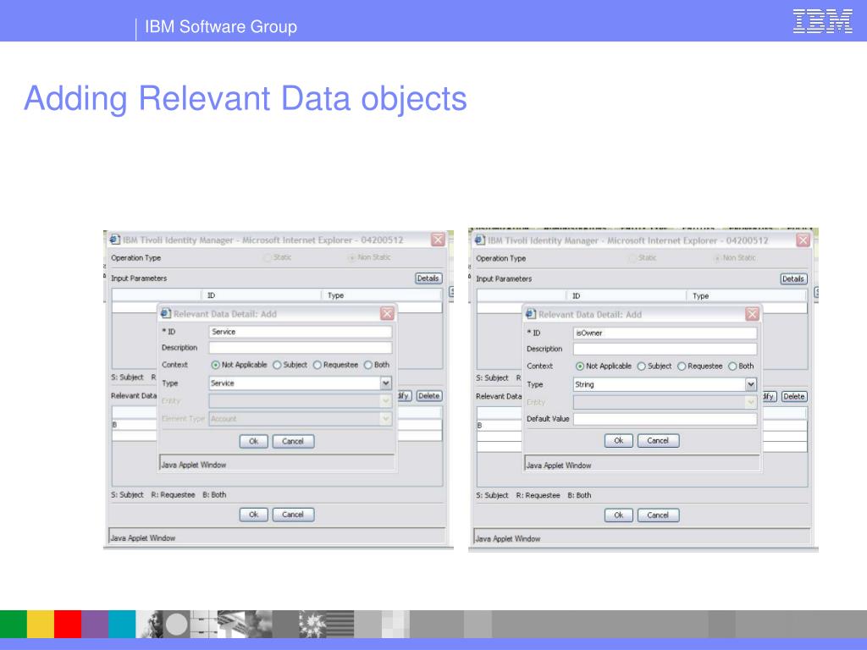Click icon in right Relevant Data Detail title
This screenshot has width=867, height=650.
click(530, 314)
